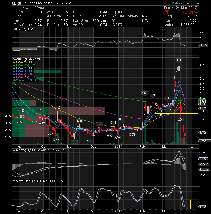Click the 0.167 MACD value tag

(x=203, y=159)
